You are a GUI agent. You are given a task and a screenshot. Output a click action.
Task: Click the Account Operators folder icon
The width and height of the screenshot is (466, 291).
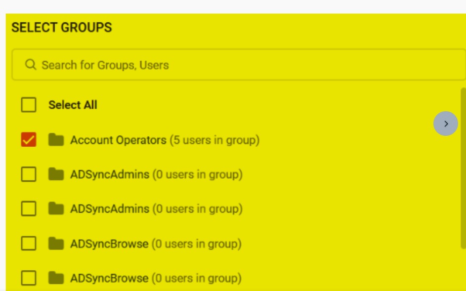(56, 140)
